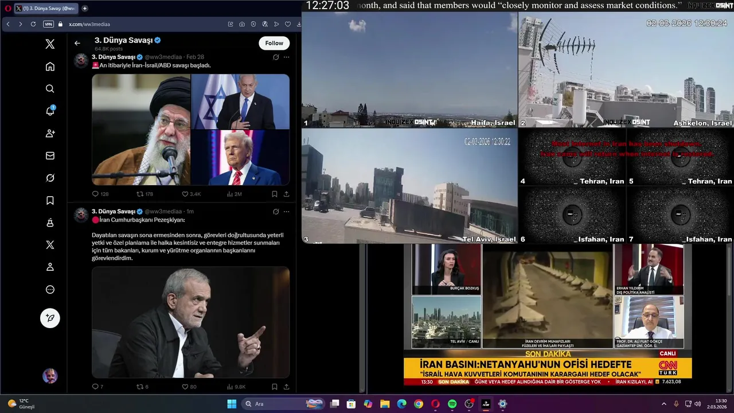Toggle the Opera VPN badge
This screenshot has width=734, height=413.
48,24
